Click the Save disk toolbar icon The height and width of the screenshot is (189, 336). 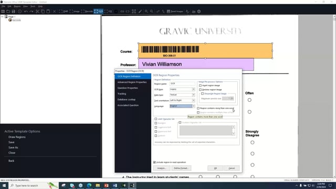tap(14, 12)
